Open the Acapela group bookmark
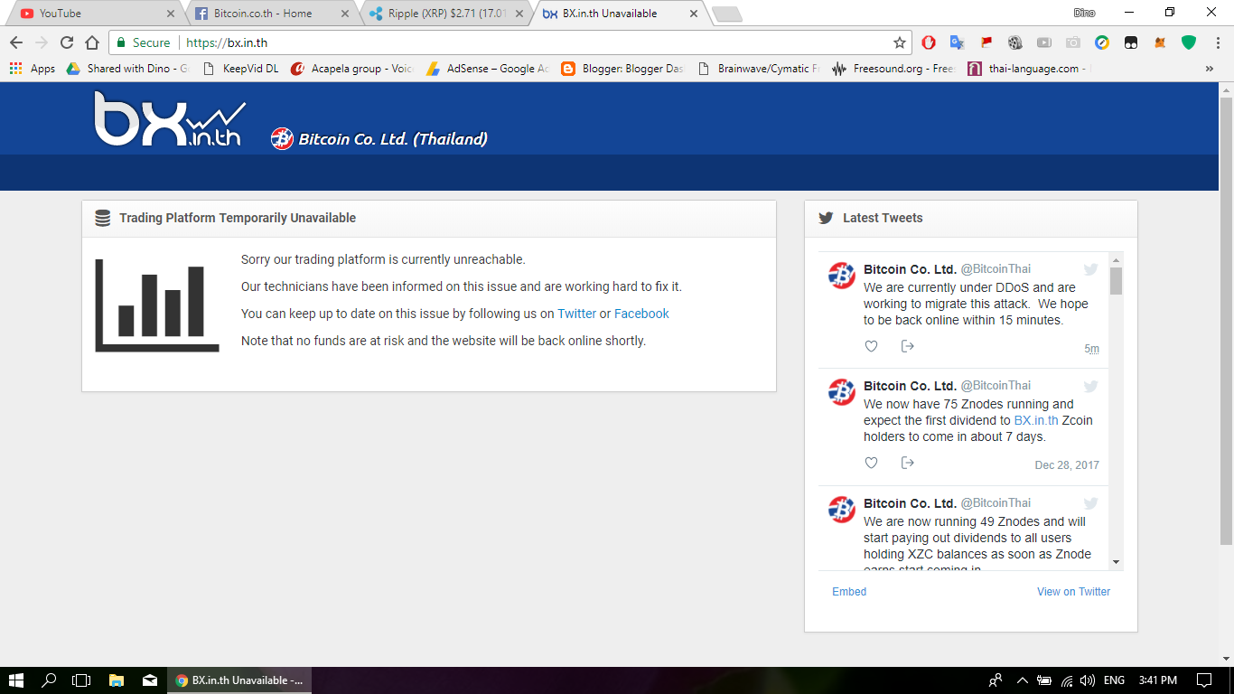The height and width of the screenshot is (694, 1234). click(351, 68)
